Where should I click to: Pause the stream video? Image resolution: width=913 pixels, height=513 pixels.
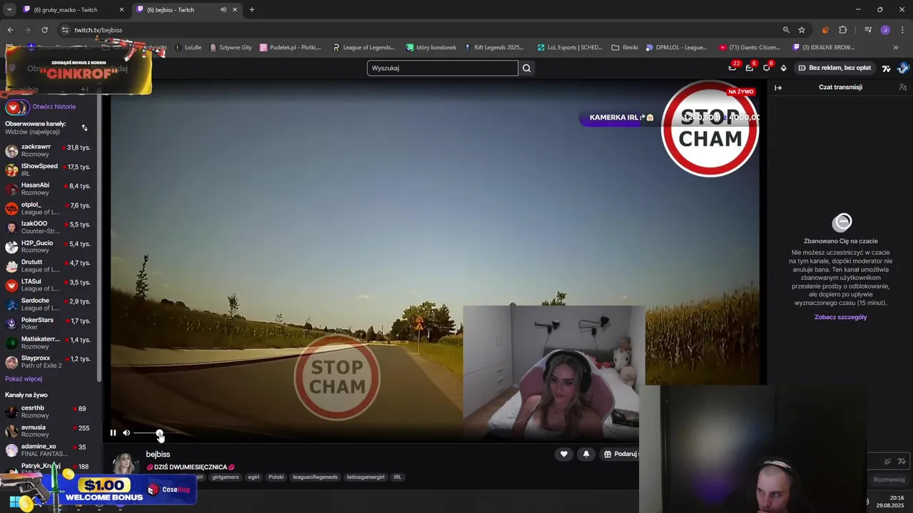coord(113,432)
